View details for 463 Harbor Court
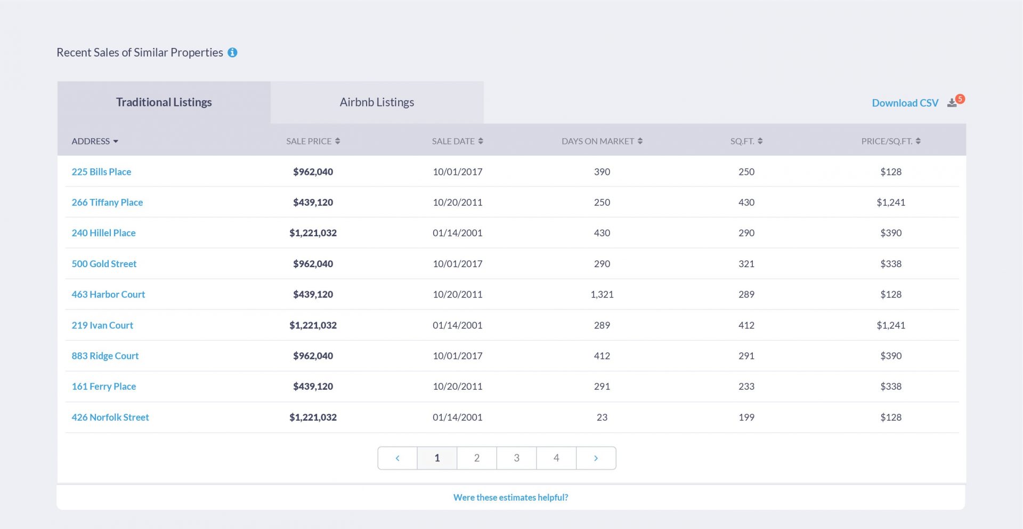 pos(108,294)
